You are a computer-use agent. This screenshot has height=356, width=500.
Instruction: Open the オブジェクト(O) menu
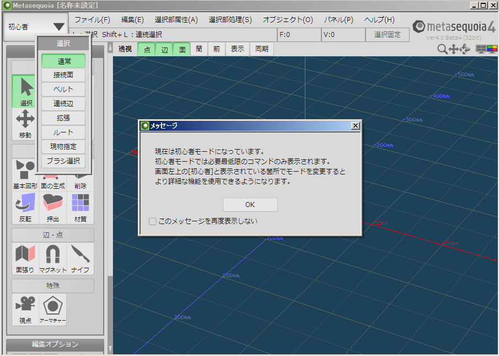coord(288,20)
